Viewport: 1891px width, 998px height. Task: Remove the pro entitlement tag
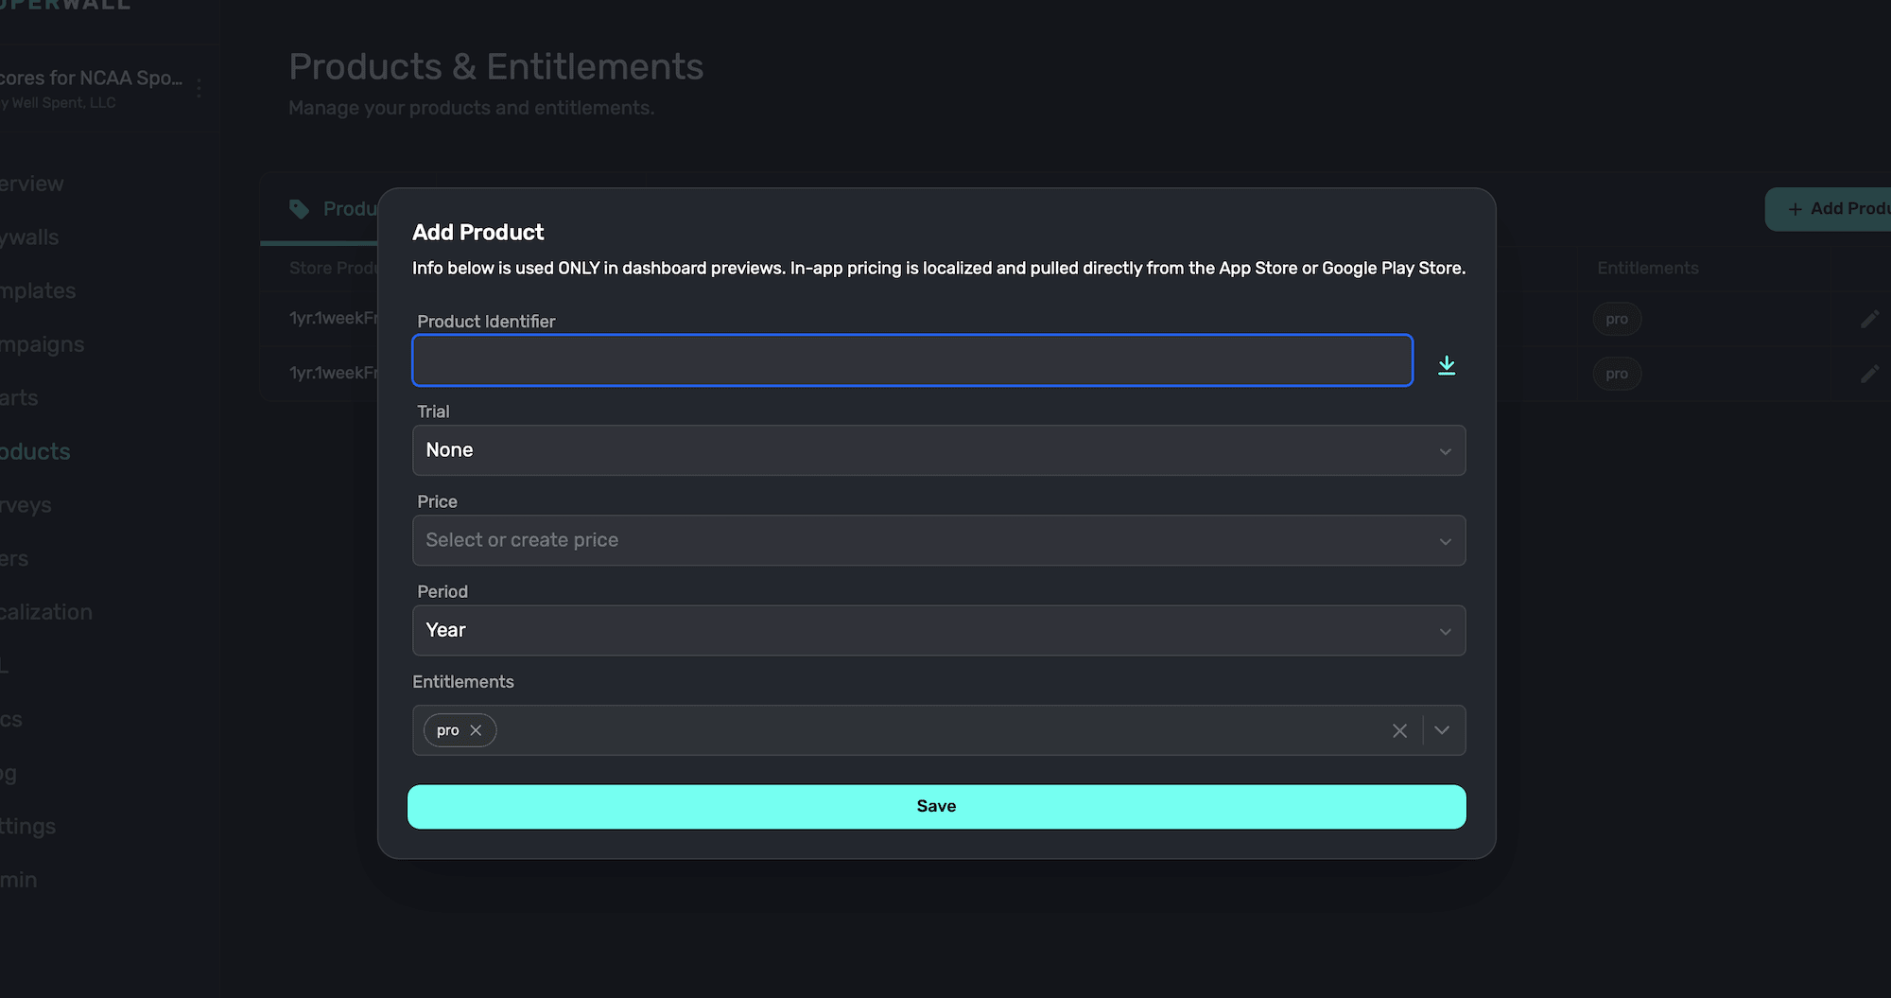pyautogui.click(x=476, y=730)
